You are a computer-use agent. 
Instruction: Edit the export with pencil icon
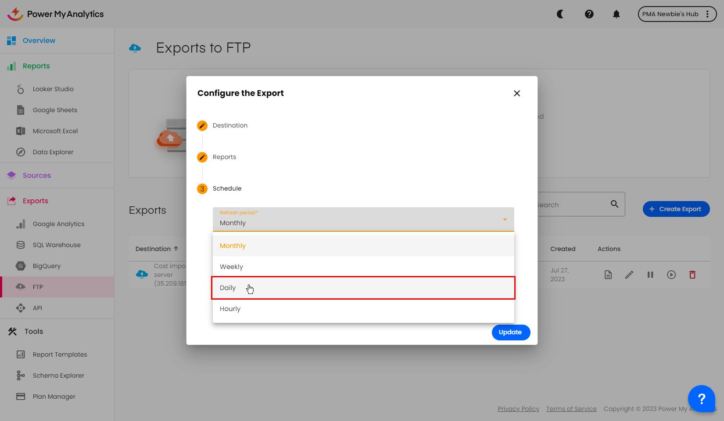(629, 275)
